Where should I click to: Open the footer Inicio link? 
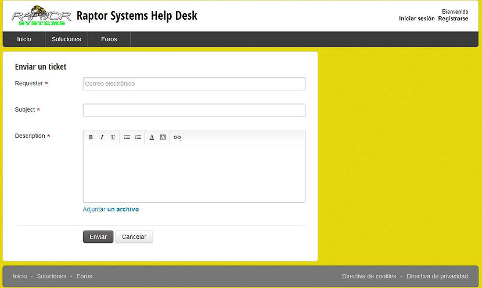coord(20,276)
